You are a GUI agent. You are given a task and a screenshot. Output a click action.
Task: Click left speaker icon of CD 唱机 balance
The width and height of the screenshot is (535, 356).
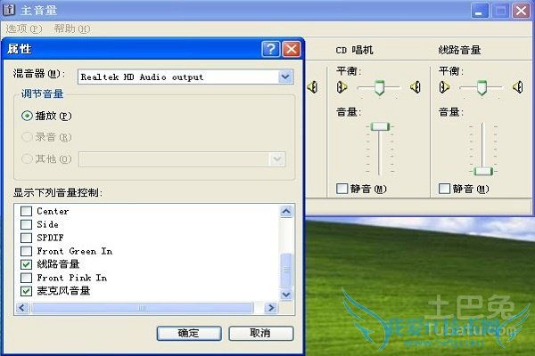342,87
